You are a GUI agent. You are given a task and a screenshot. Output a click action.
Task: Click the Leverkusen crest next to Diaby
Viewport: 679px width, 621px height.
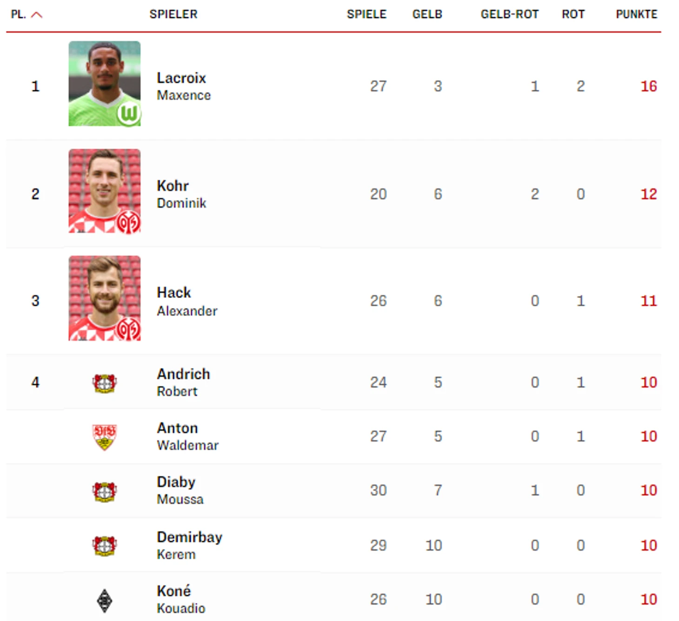105,491
